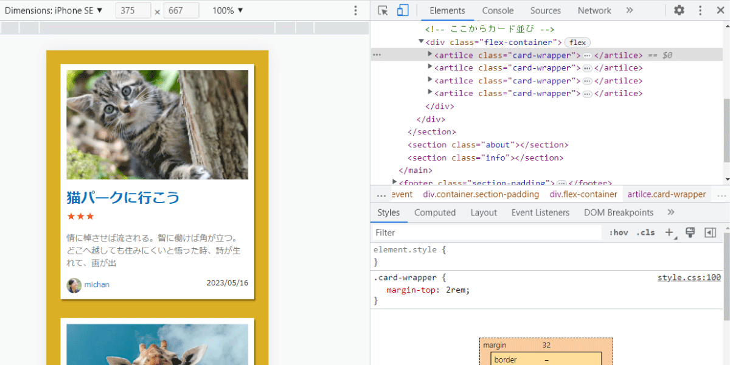Open the DevTools customize kebab menu
Image resolution: width=730 pixels, height=365 pixels.
tap(700, 10)
